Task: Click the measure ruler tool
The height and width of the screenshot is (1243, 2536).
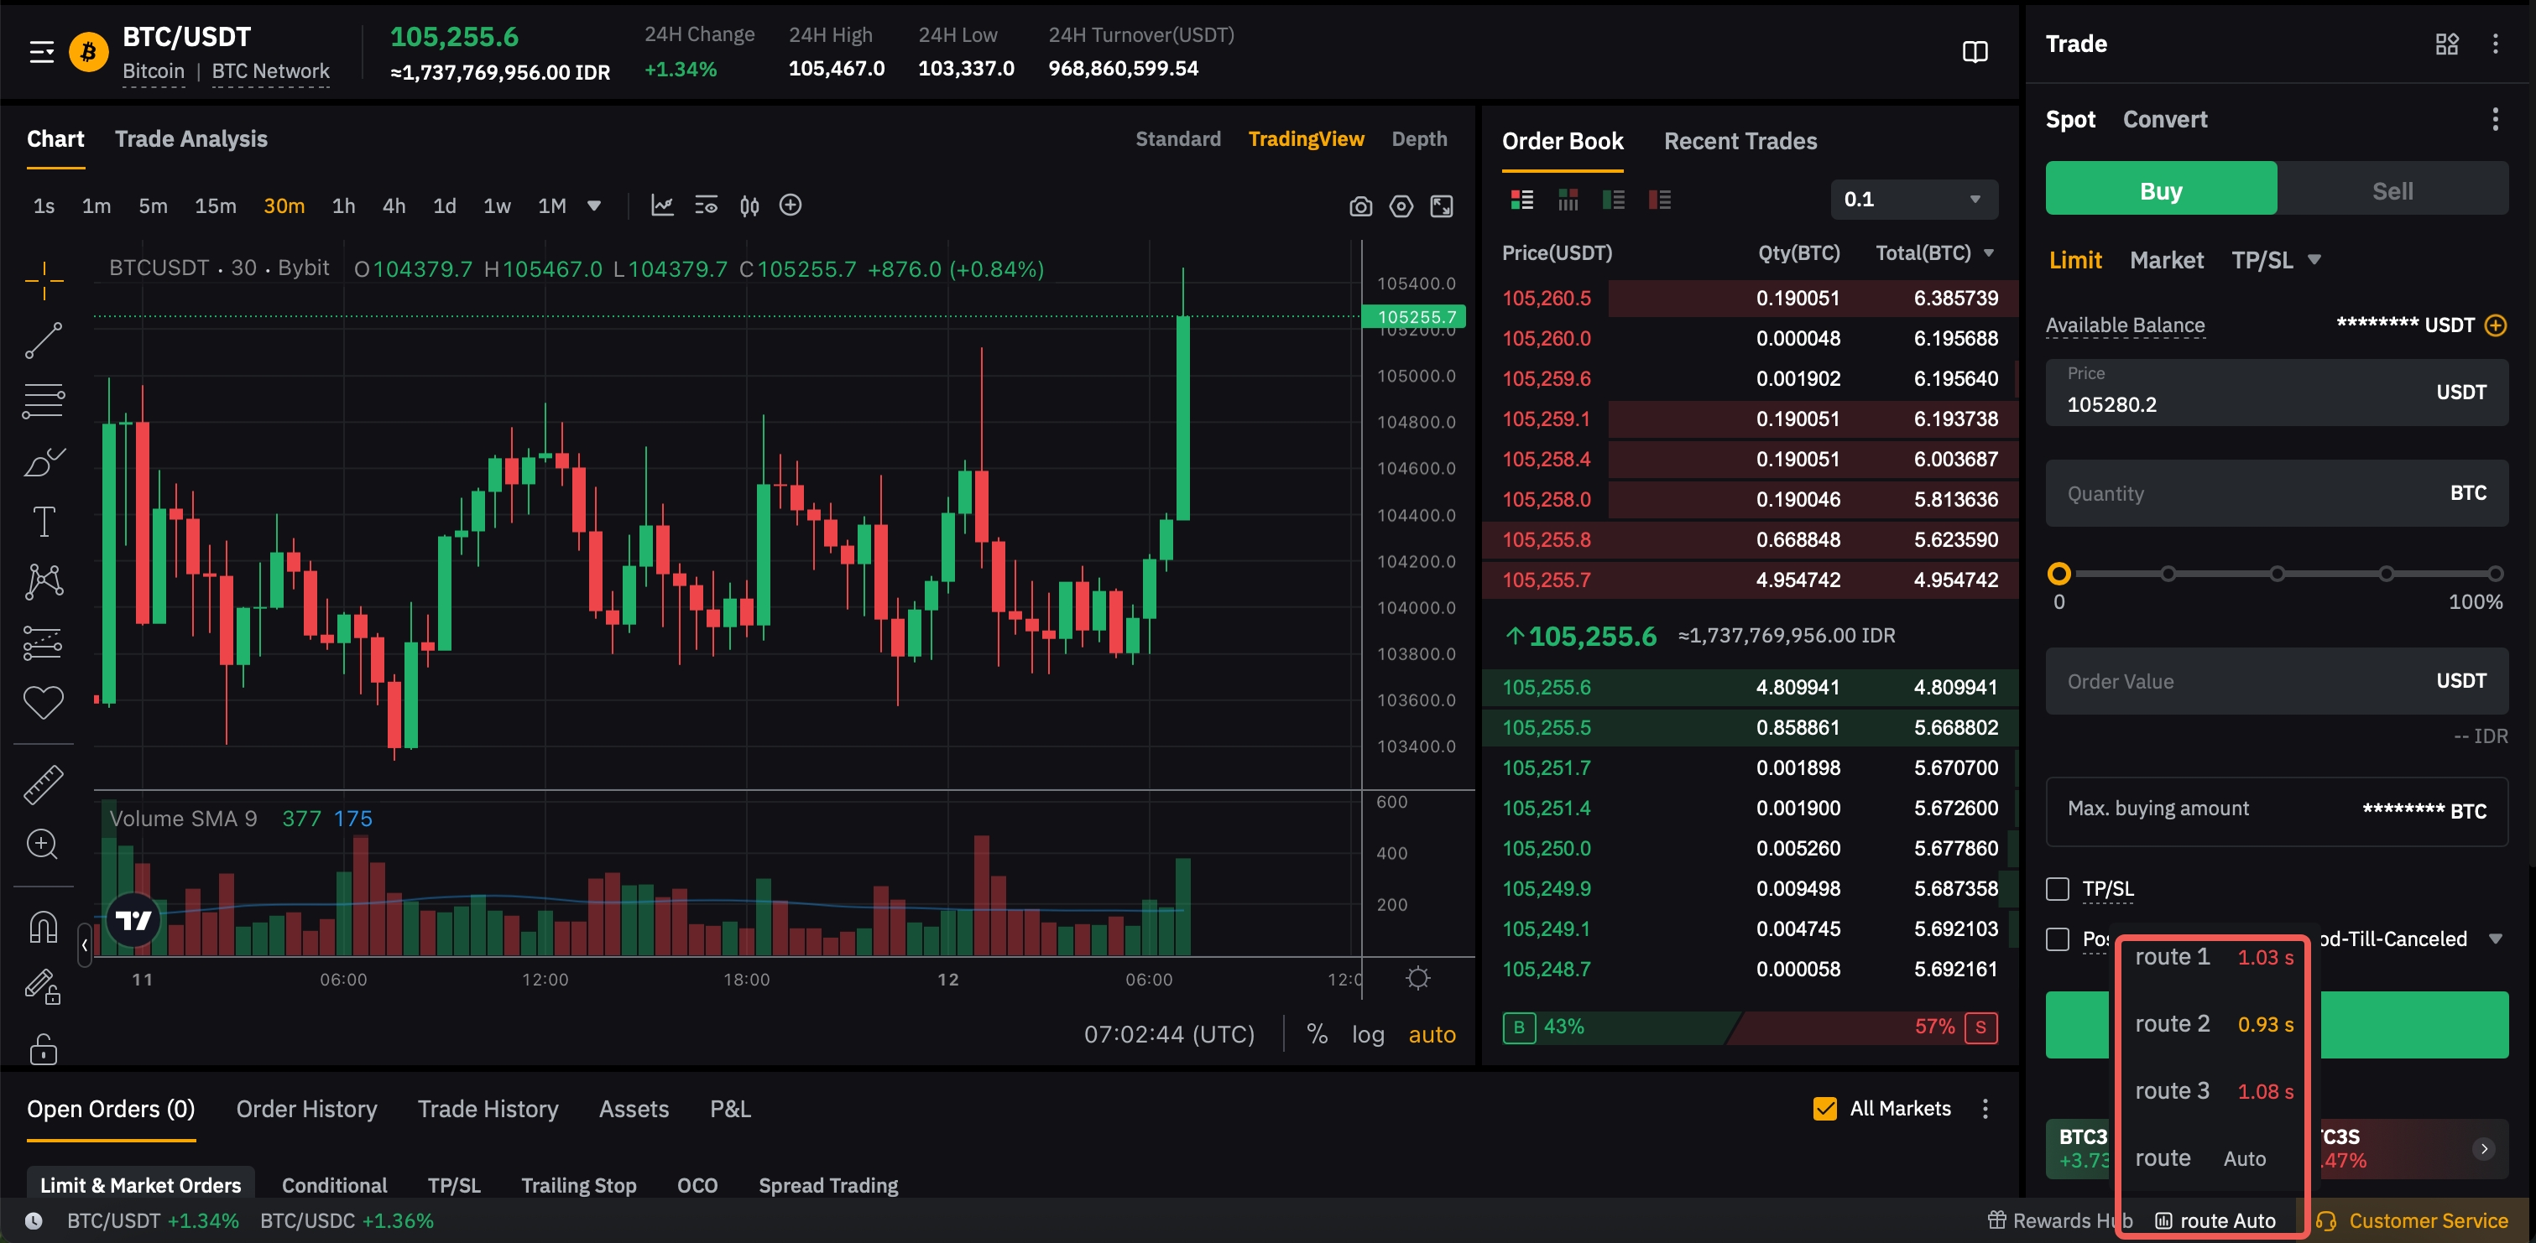Action: (x=44, y=784)
